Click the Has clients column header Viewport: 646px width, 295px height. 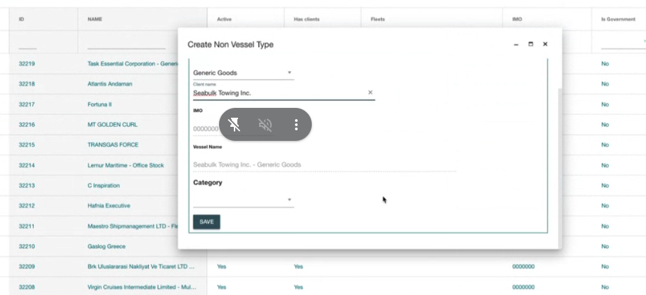tap(307, 20)
